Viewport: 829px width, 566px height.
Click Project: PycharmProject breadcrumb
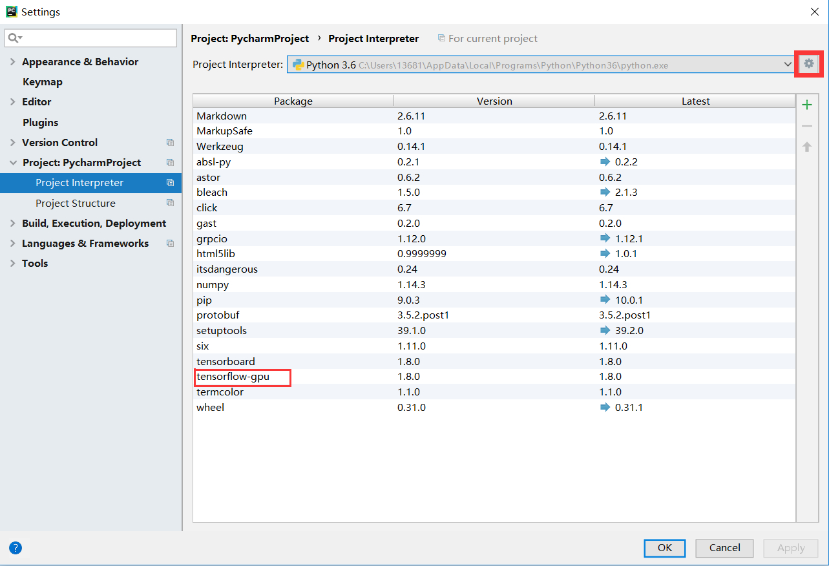[250, 39]
